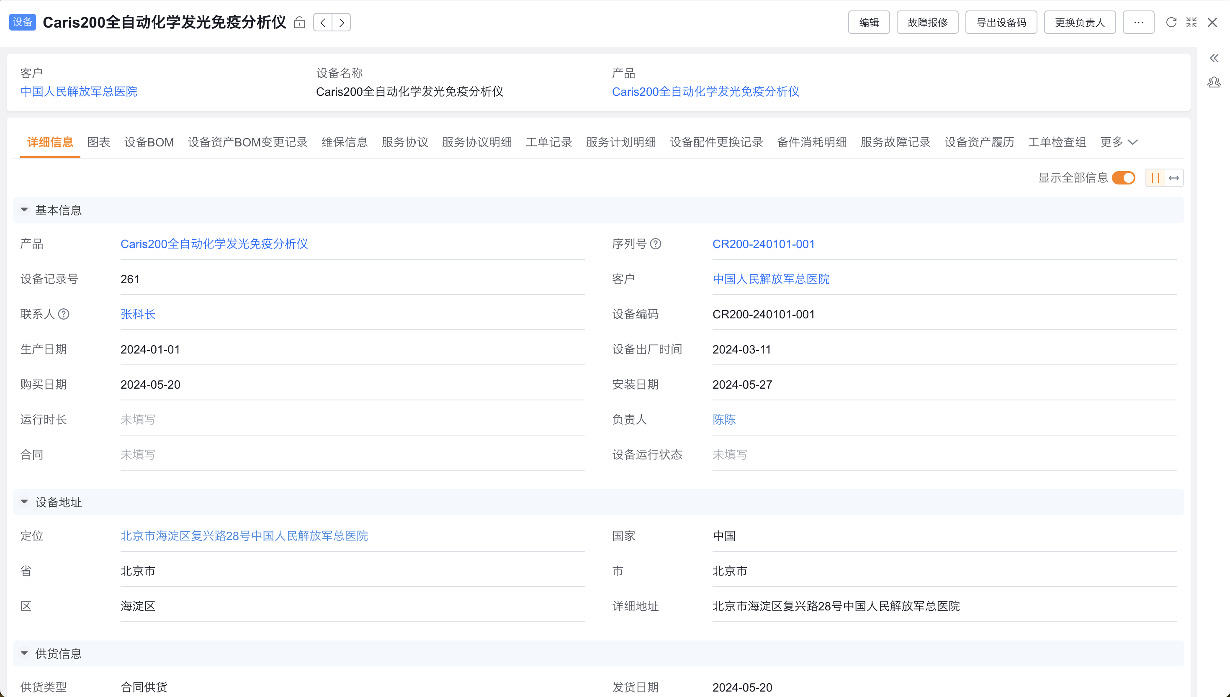1230x697 pixels.
Task: Open 设备配件更换记录 tab
Action: point(716,142)
